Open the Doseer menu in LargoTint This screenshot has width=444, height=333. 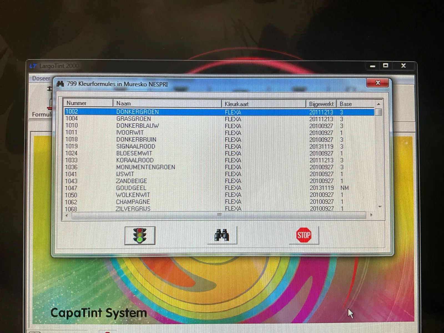click(x=41, y=78)
